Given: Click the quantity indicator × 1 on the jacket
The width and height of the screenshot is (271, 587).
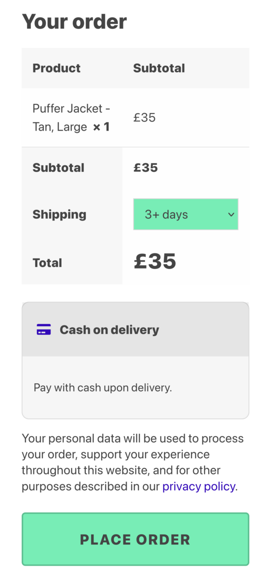Looking at the screenshot, I should 101,127.
